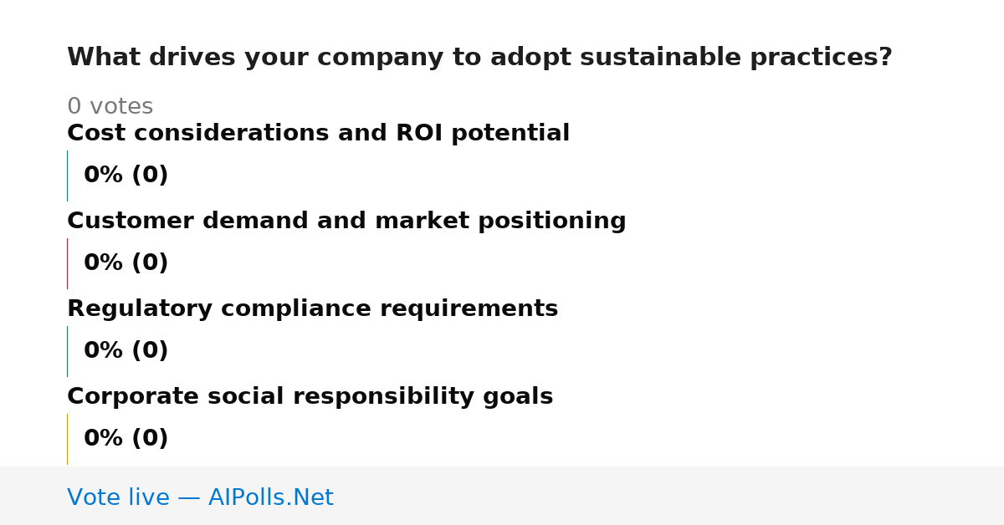Screen dimensions: 1004x525
Task: Click 0% (0) result under Regulatory compliance
Action: pos(125,351)
